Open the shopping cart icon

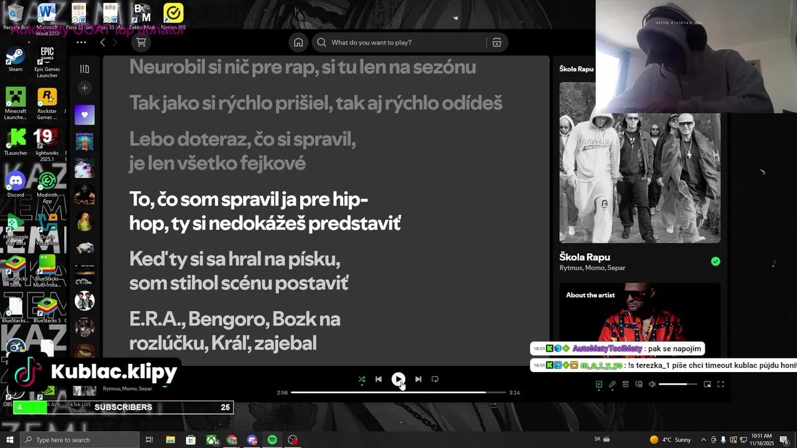pos(141,42)
